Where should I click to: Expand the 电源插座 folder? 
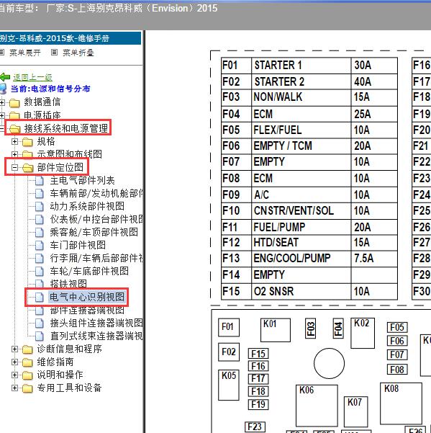click(x=1, y=115)
